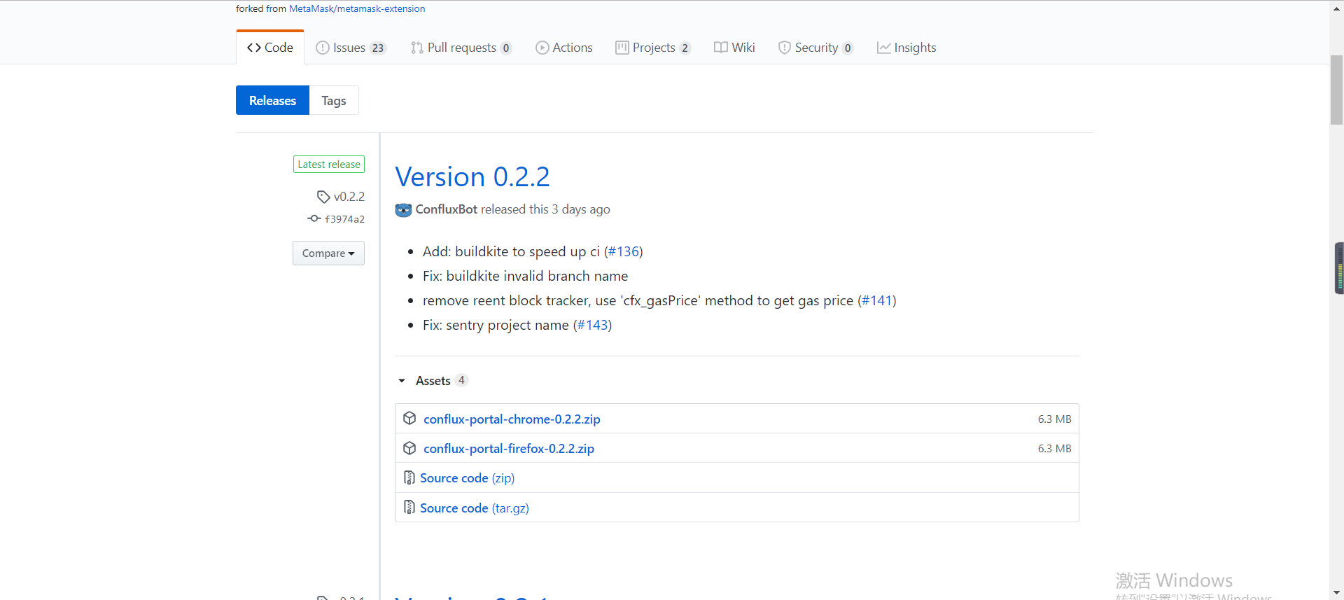Switch to the Actions tab
Image resolution: width=1344 pixels, height=600 pixels.
(x=564, y=48)
